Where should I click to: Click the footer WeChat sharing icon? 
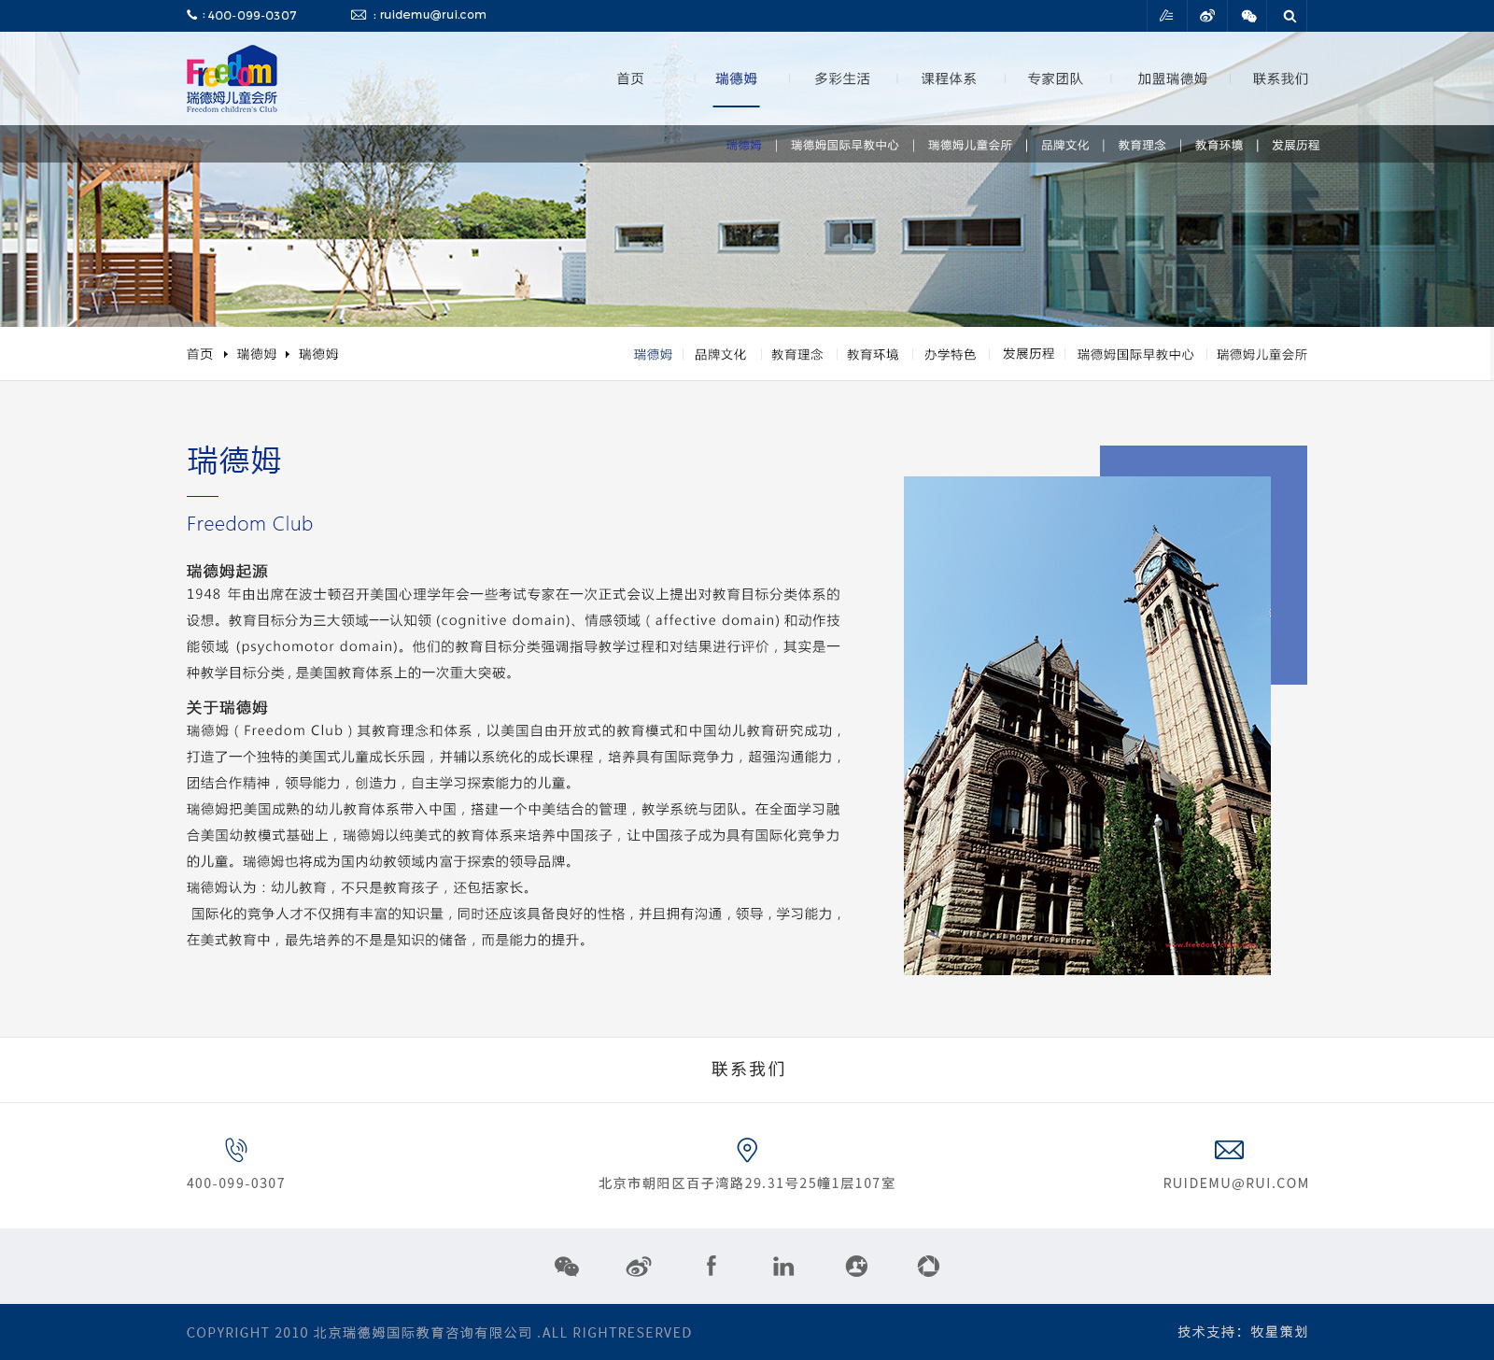[568, 1268]
